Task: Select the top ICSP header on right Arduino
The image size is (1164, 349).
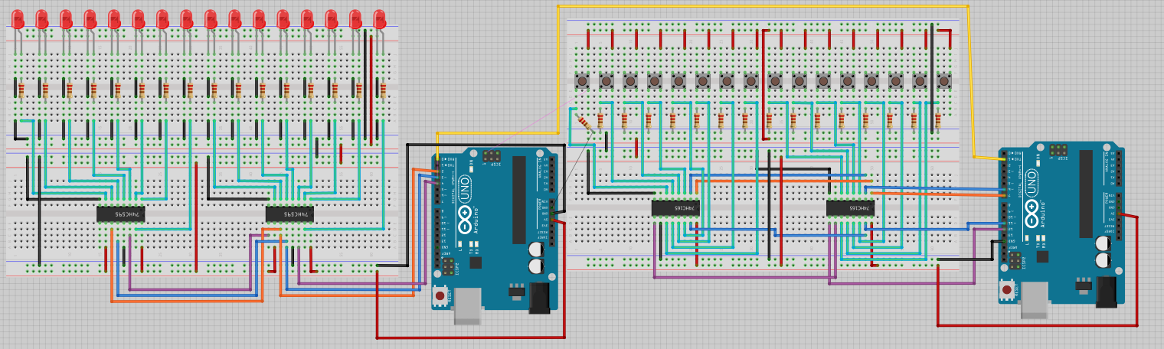Action: coord(1058,149)
